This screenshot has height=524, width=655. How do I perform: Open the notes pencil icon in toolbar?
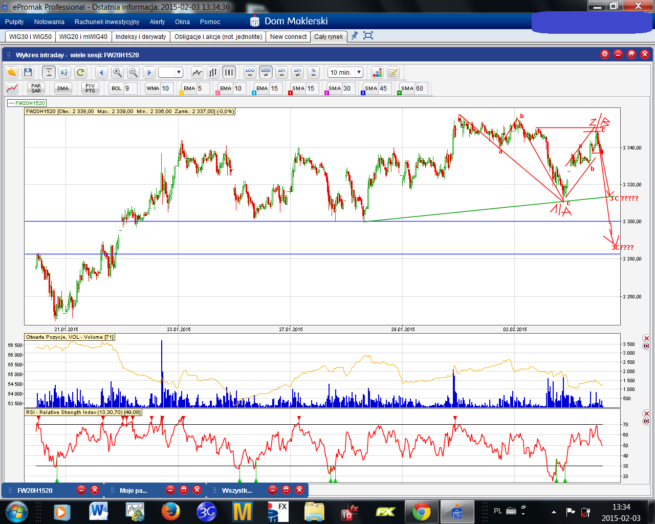pyautogui.click(x=393, y=73)
